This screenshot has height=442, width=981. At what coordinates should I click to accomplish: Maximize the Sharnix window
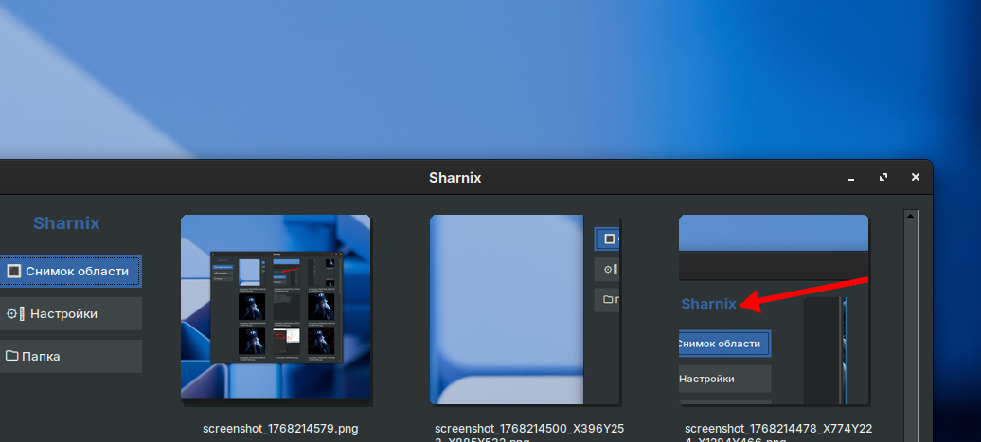[x=883, y=178]
